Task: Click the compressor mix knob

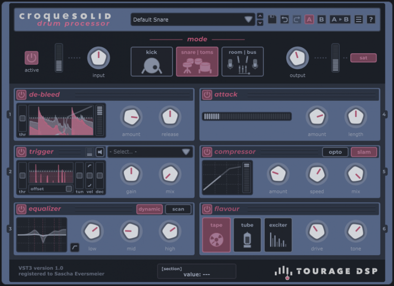Action: [x=356, y=174]
